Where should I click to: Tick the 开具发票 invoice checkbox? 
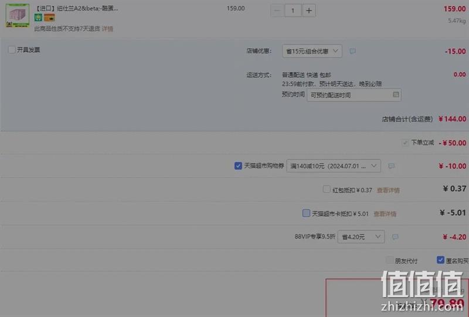(12, 50)
